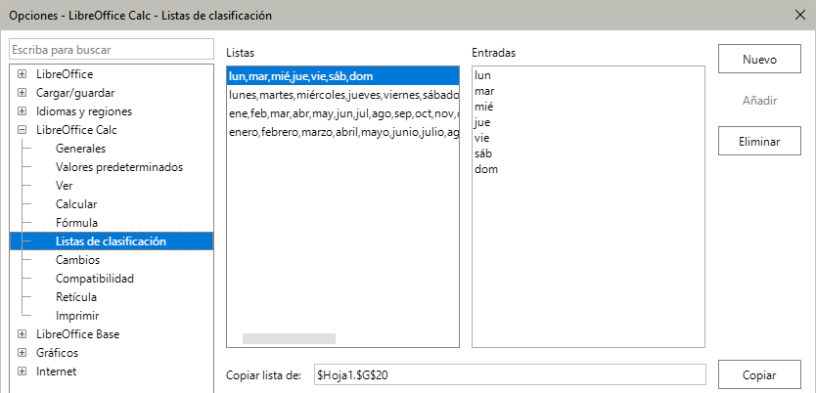
Task: Click the 'jue' entry in Entradas
Action: (482, 122)
